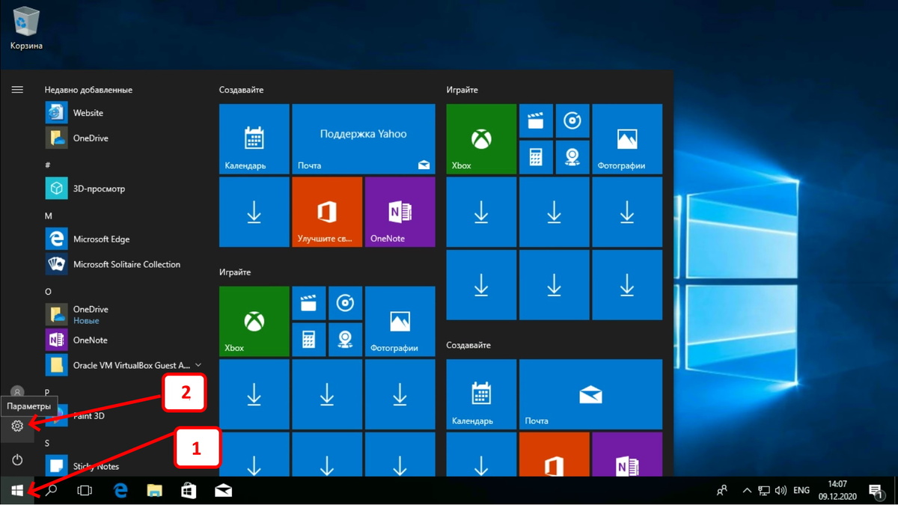Viewport: 898px width, 505px height.
Task: Open the user account icon in Start sidebar
Action: click(17, 392)
